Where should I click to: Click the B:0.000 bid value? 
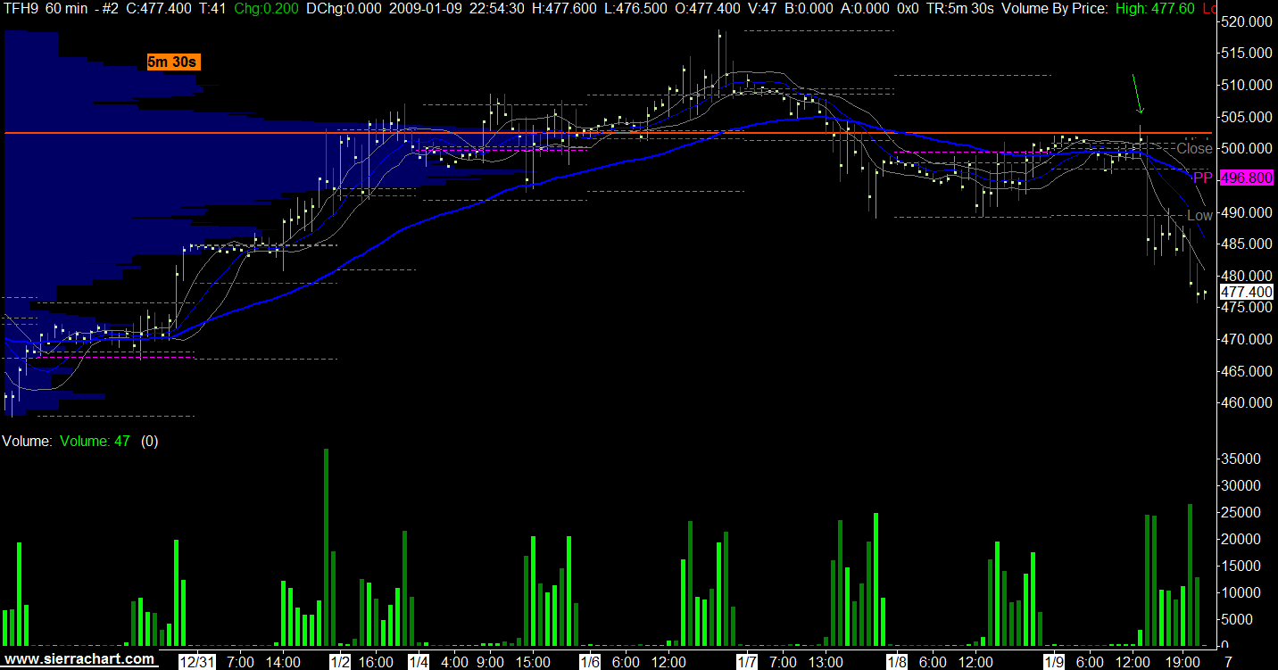(808, 8)
